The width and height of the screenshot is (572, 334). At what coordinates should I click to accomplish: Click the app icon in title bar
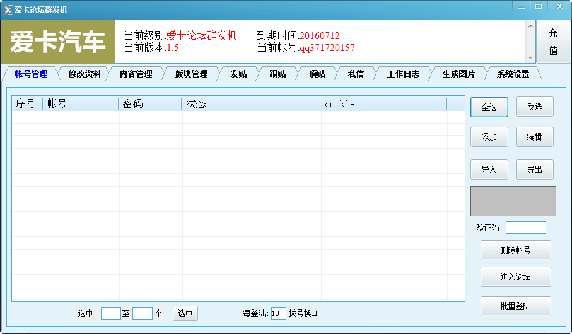[8, 10]
